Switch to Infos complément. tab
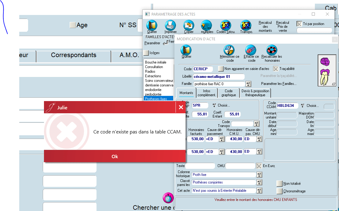Image resolution: width=339 pixels, height=211 pixels. (x=207, y=93)
